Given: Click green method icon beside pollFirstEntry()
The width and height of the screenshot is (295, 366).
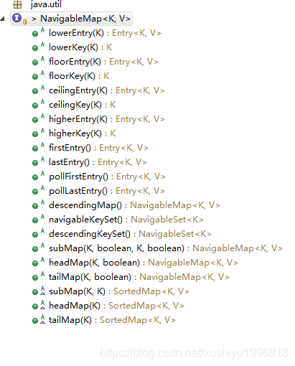Looking at the screenshot, I should 35,177.
